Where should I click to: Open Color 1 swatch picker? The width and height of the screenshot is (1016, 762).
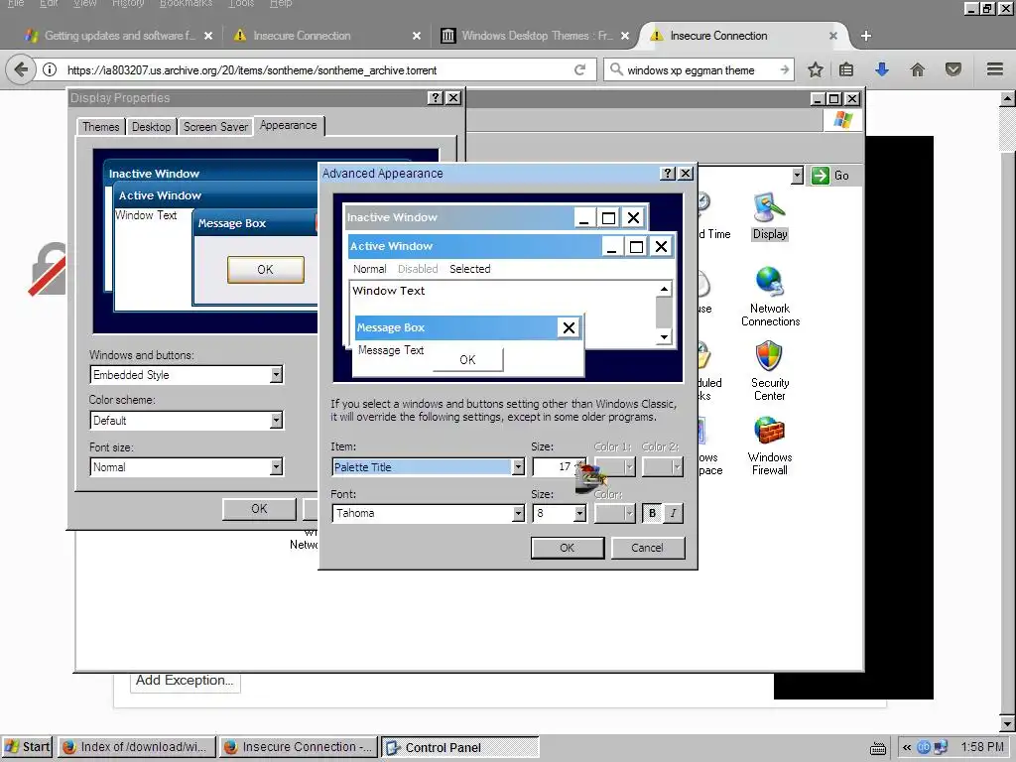pyautogui.click(x=614, y=466)
